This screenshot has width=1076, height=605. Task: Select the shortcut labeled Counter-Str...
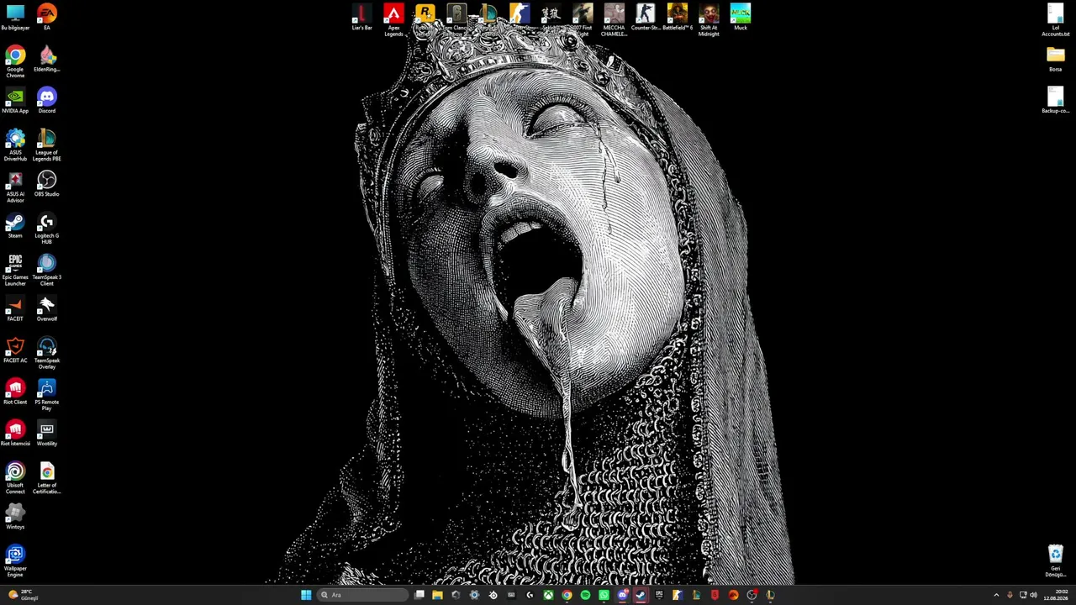coord(646,17)
